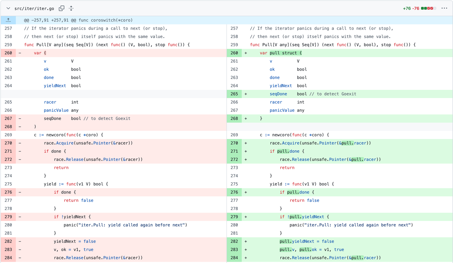Click the green and red diffstat blocks
The height and width of the screenshot is (263, 453).
429,8
